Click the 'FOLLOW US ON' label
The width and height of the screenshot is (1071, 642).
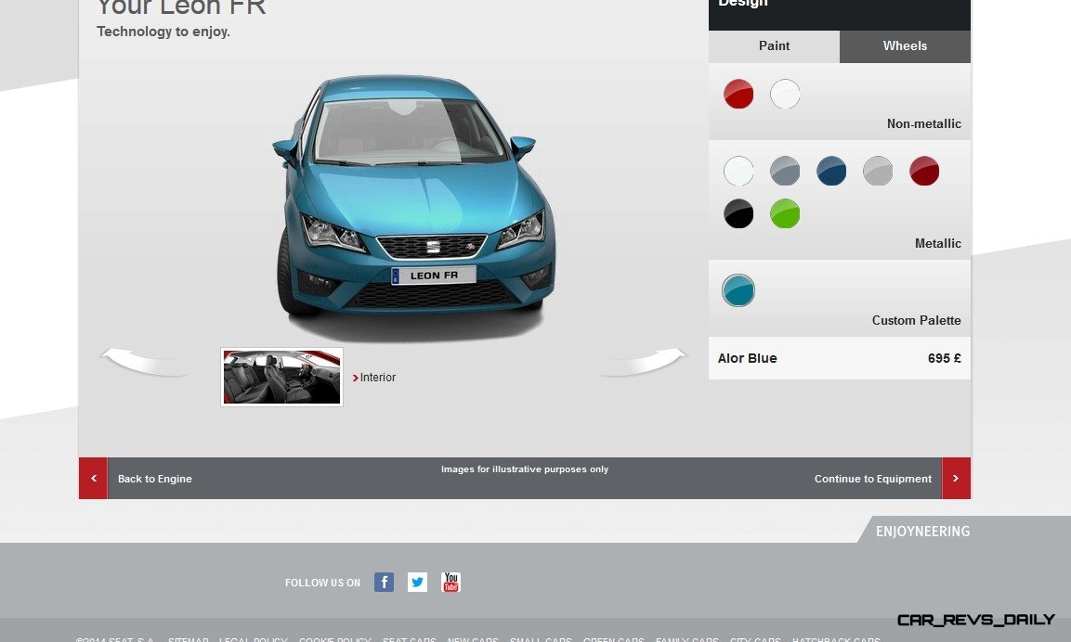(x=322, y=583)
